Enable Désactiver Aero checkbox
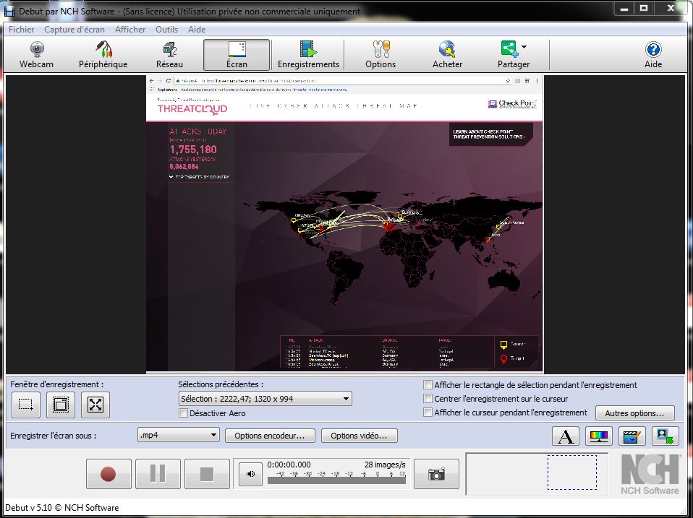693x518 pixels. click(184, 413)
